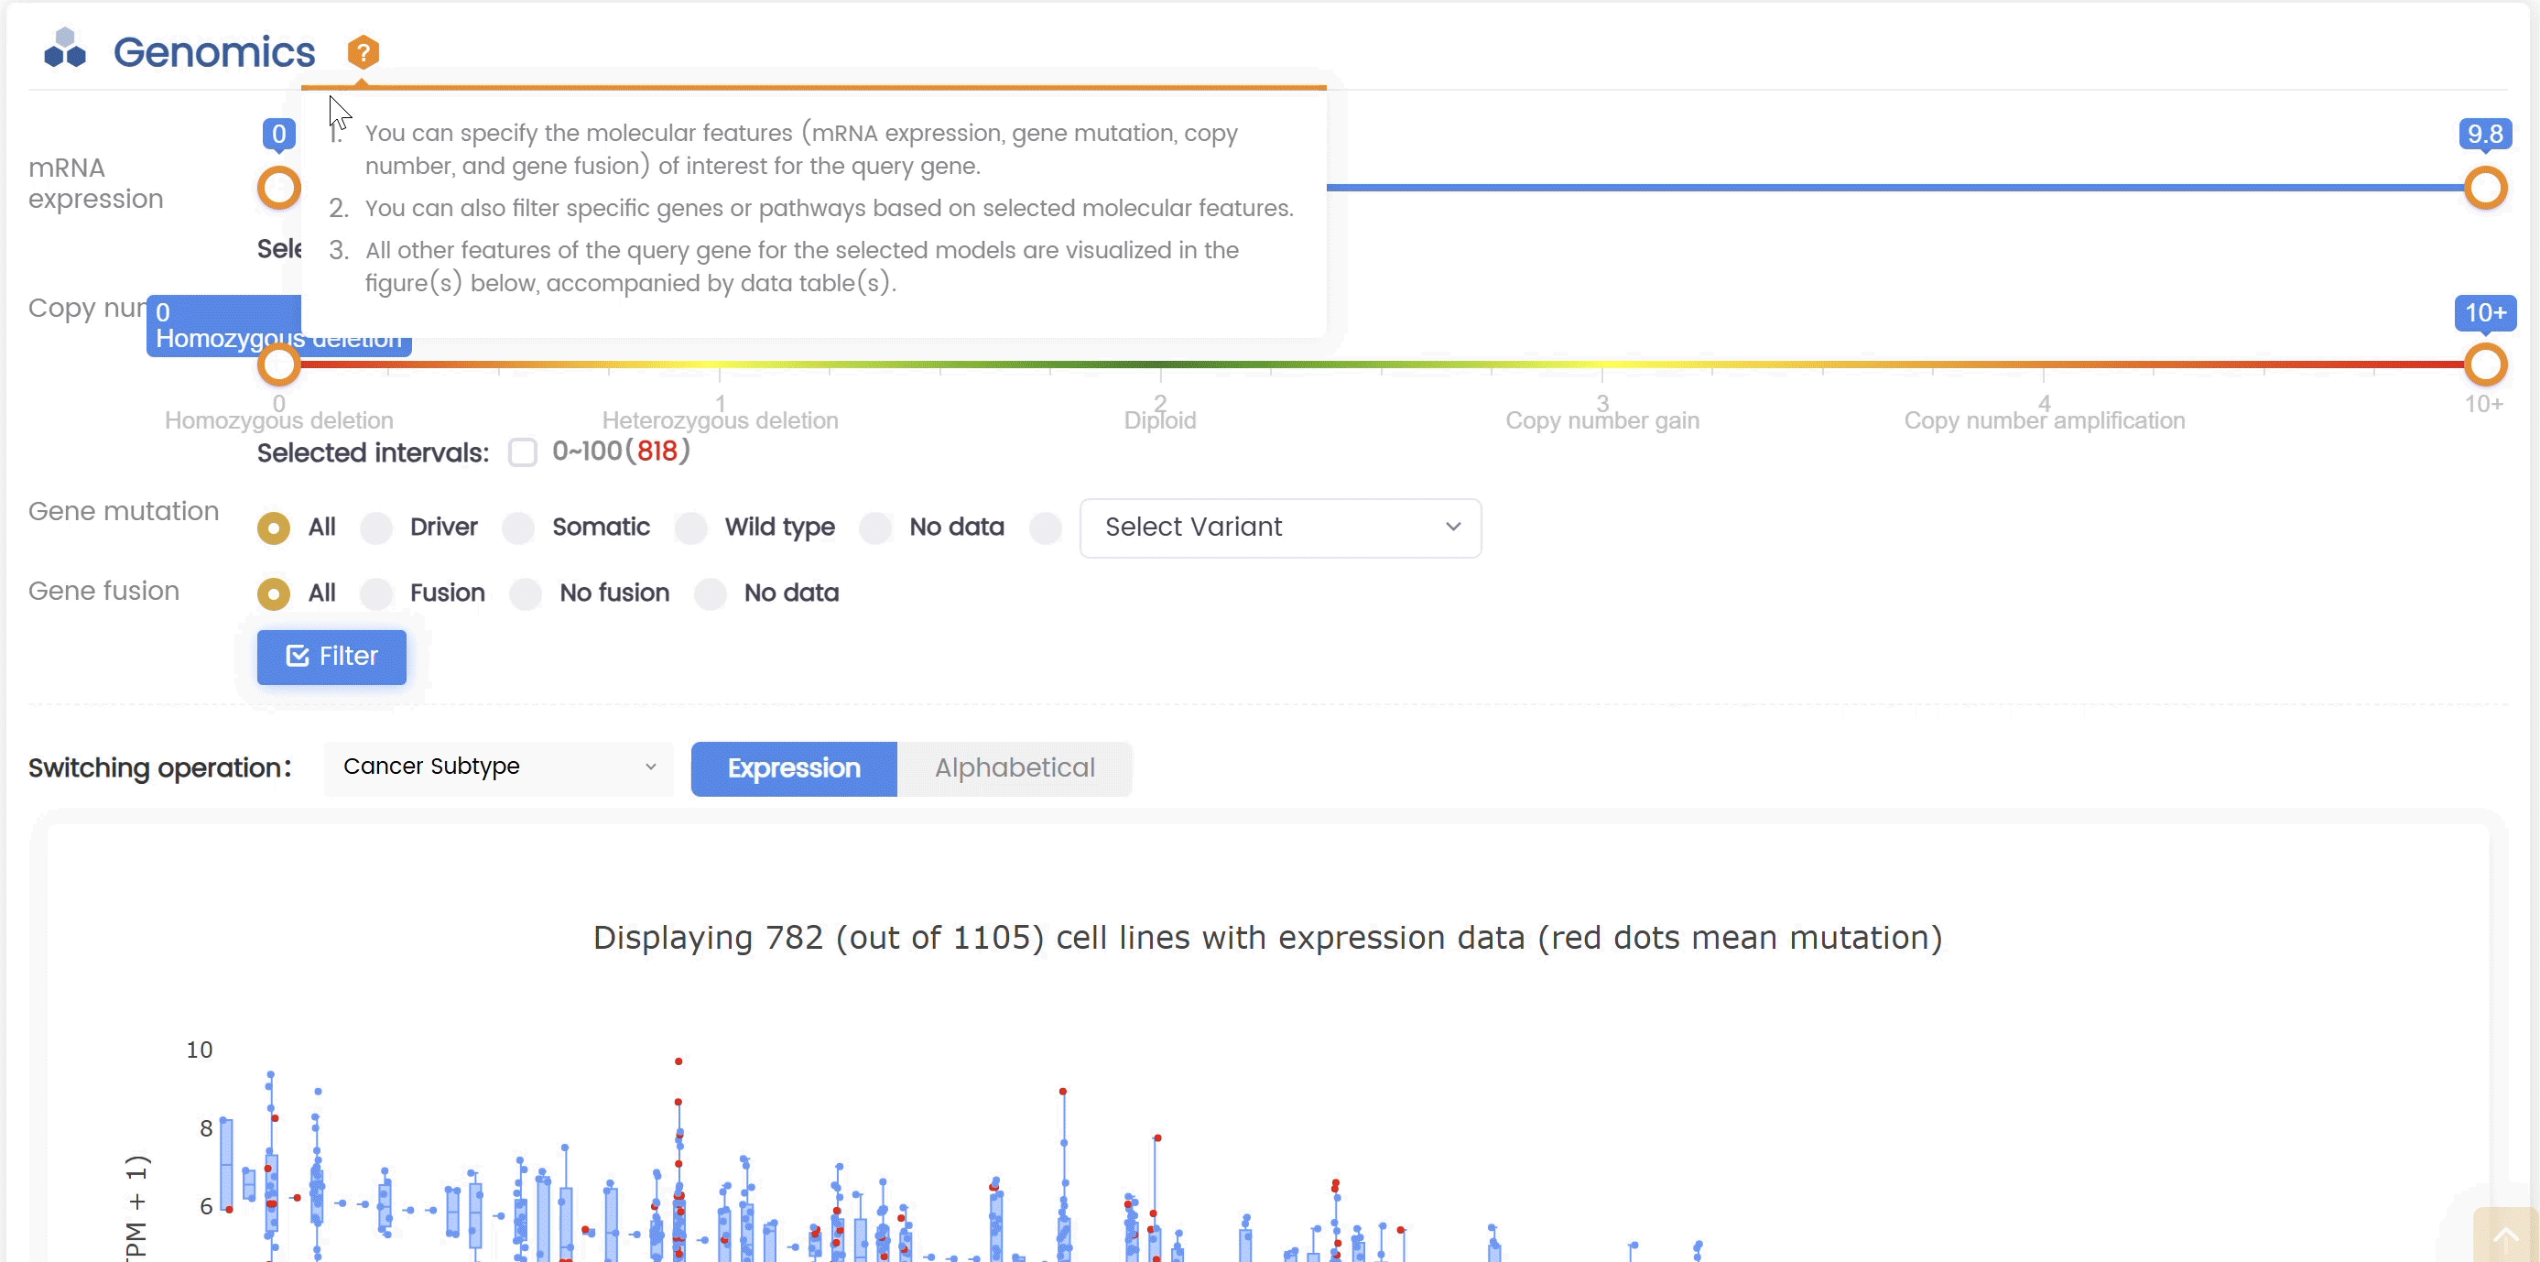Select the Somatic mutation radio button
This screenshot has width=2540, height=1262.
[518, 528]
